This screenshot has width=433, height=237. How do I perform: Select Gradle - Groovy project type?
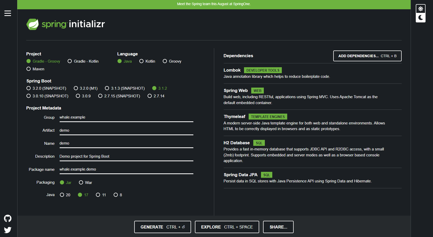pyautogui.click(x=43, y=61)
